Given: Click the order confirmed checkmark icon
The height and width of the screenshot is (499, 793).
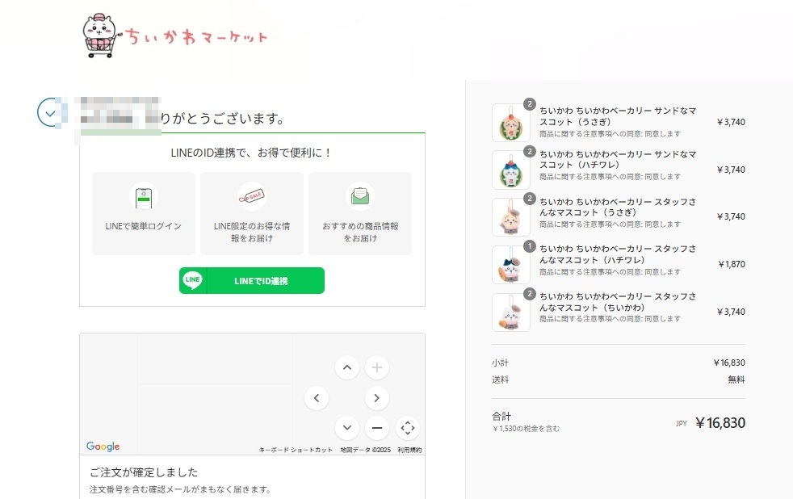Looking at the screenshot, I should (49, 113).
